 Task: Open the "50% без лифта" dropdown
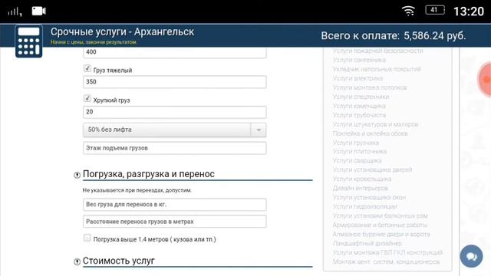[174, 130]
